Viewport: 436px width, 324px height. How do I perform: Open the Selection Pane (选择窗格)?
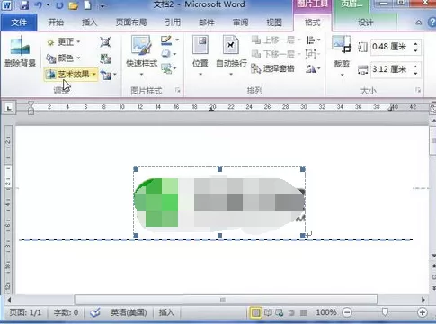pyautogui.click(x=273, y=68)
